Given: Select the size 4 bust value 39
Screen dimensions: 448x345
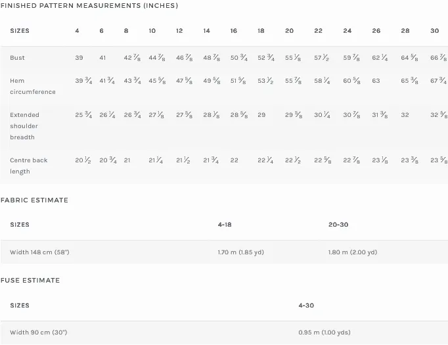Looking at the screenshot, I should coord(79,58).
